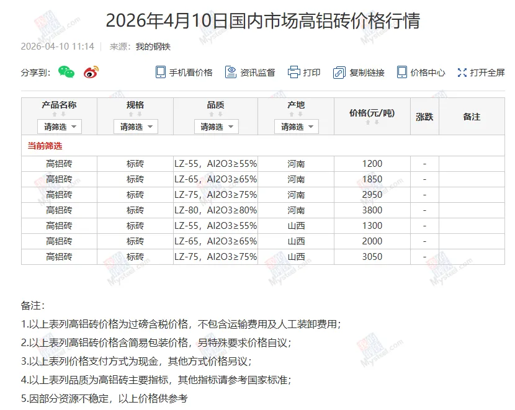Click the article title 2026年4月10日国内市场高铝砖价格行情
The width and height of the screenshot is (515, 410).
point(266,20)
